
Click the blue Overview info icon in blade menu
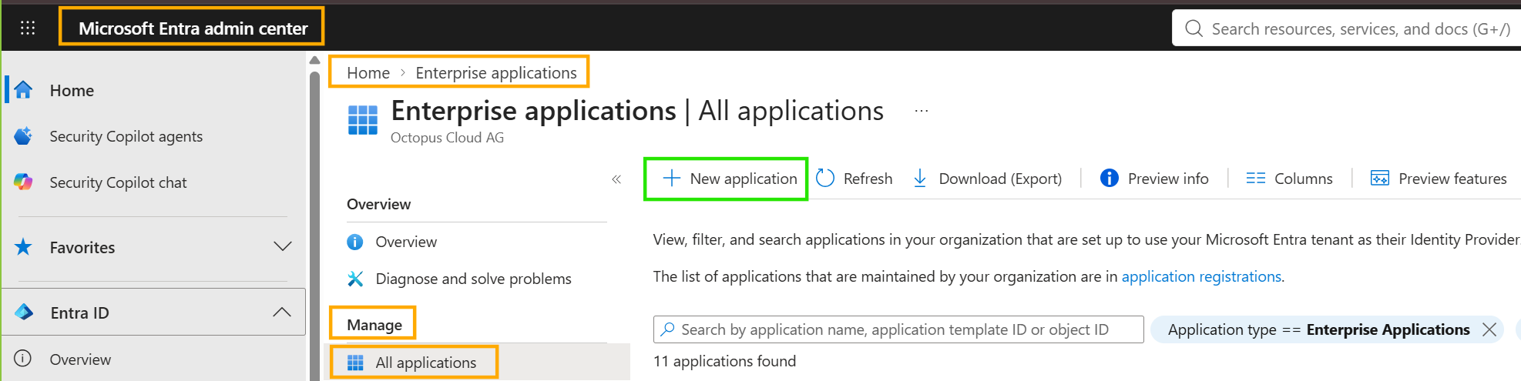[355, 242]
